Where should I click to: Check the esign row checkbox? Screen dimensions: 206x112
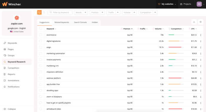click(x=41, y=47)
